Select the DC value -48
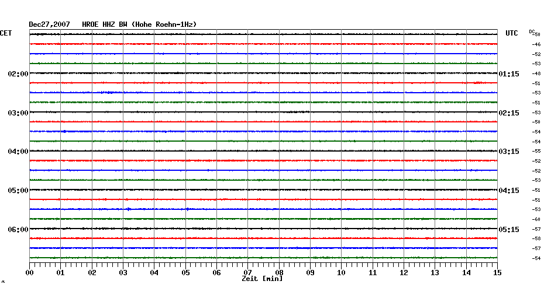The height and width of the screenshot is (288, 544). pos(536,73)
